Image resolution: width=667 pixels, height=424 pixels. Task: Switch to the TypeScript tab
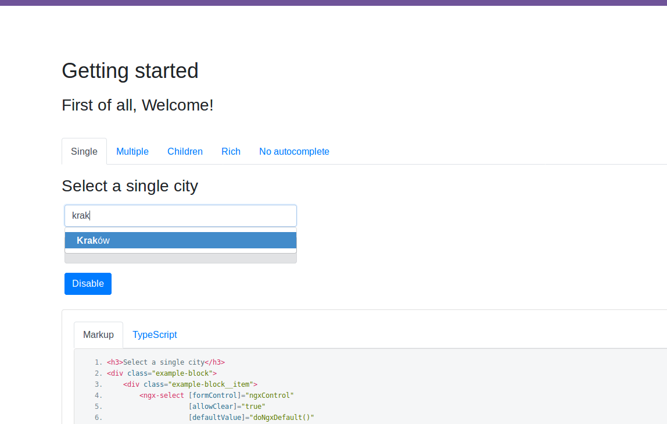tap(155, 334)
